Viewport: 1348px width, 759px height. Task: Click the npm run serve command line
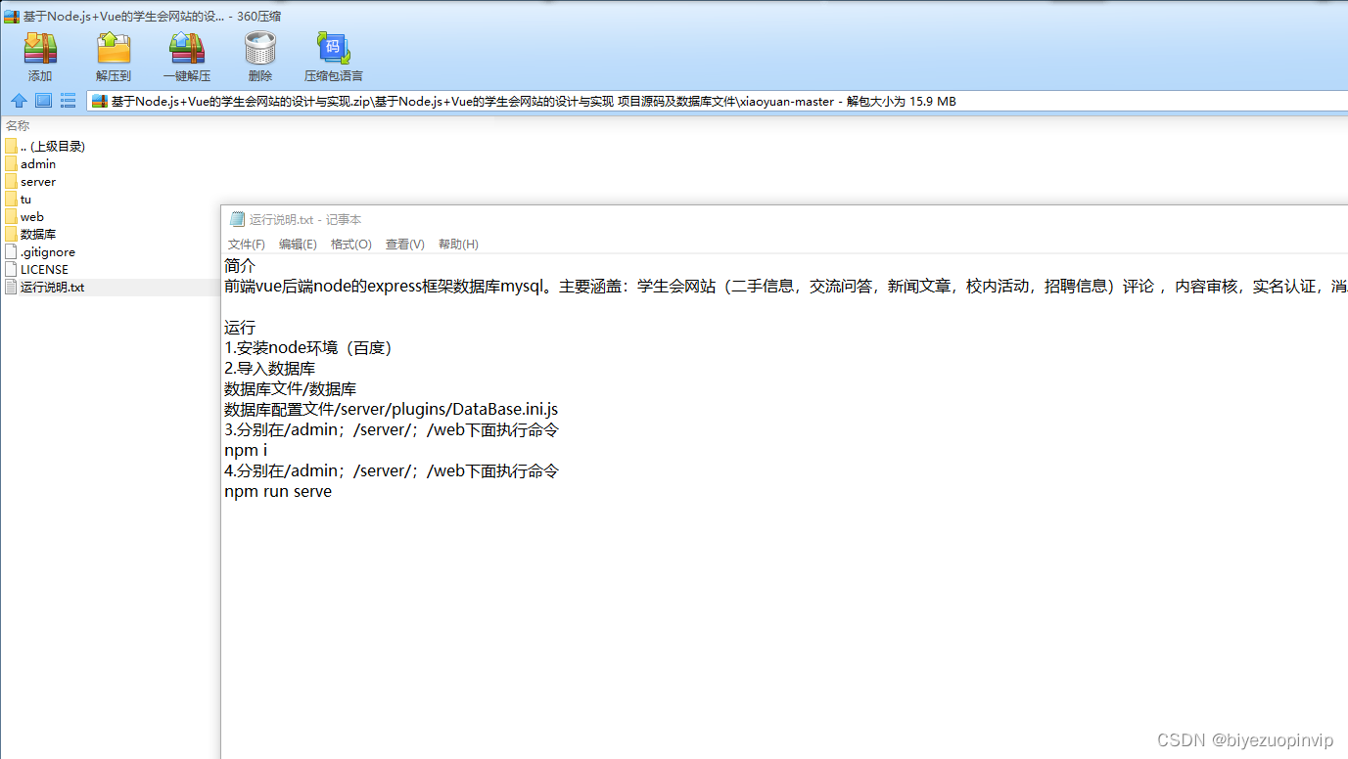point(278,492)
